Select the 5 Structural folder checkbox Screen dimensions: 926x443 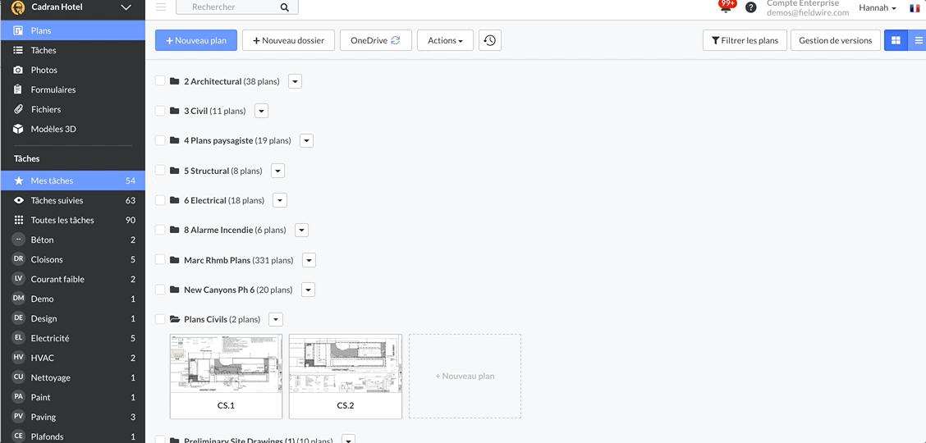[160, 171]
